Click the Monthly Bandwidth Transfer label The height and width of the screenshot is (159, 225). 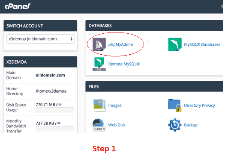click(x=16, y=126)
